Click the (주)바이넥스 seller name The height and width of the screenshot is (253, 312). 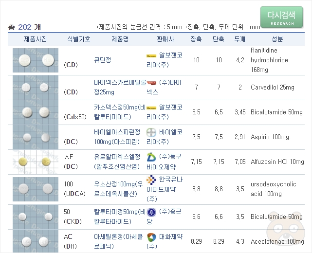point(164,87)
